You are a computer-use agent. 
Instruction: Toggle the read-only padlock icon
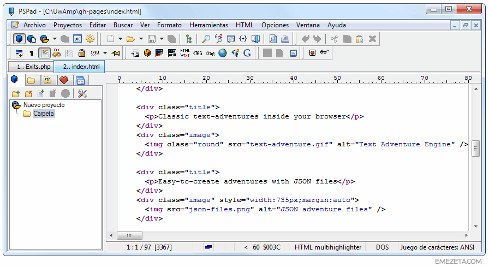click(82, 53)
